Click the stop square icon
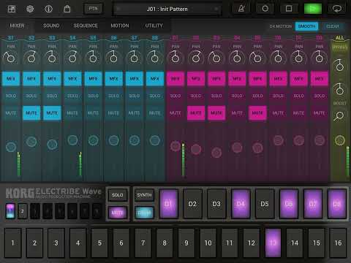The height and width of the screenshot is (263, 351). tap(289, 9)
